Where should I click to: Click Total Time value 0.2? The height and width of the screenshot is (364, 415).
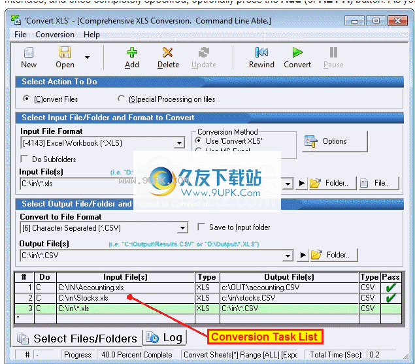[x=380, y=355]
